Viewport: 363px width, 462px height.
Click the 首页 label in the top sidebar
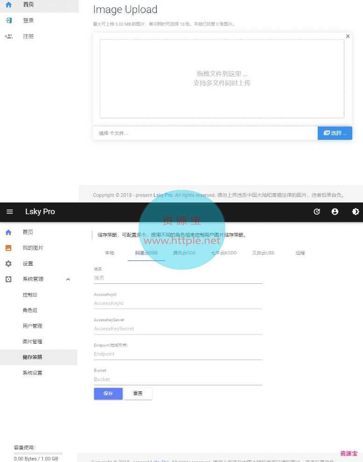28,5
